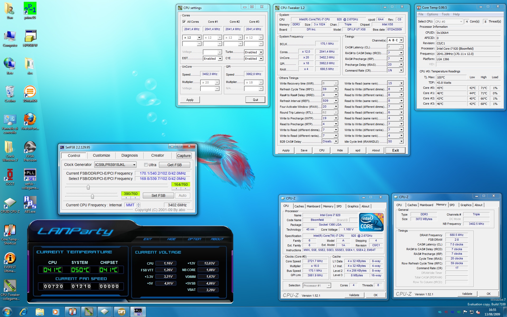Open Pannello di controllo desktop icon

point(10,123)
